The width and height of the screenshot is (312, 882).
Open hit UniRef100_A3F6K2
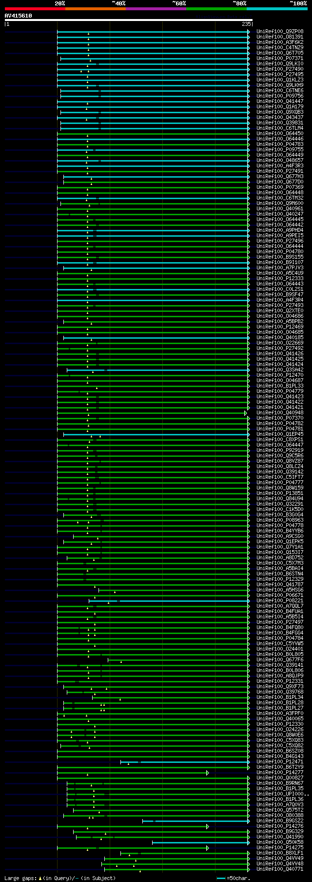tap(280, 42)
